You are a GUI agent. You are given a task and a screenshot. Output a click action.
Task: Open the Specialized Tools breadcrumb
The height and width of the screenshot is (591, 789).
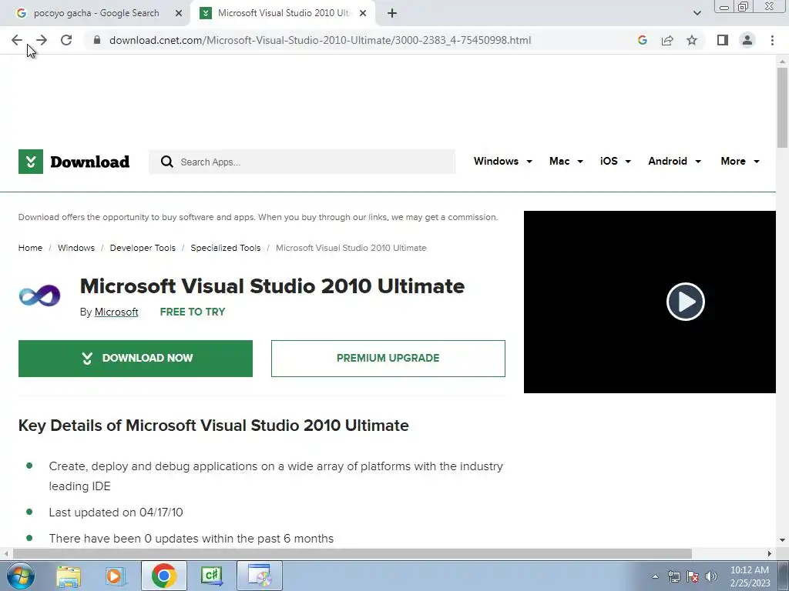click(x=226, y=248)
